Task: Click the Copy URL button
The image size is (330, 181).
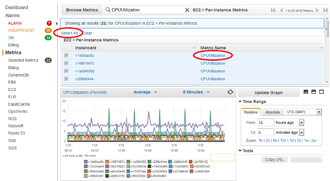Action: 274,159
